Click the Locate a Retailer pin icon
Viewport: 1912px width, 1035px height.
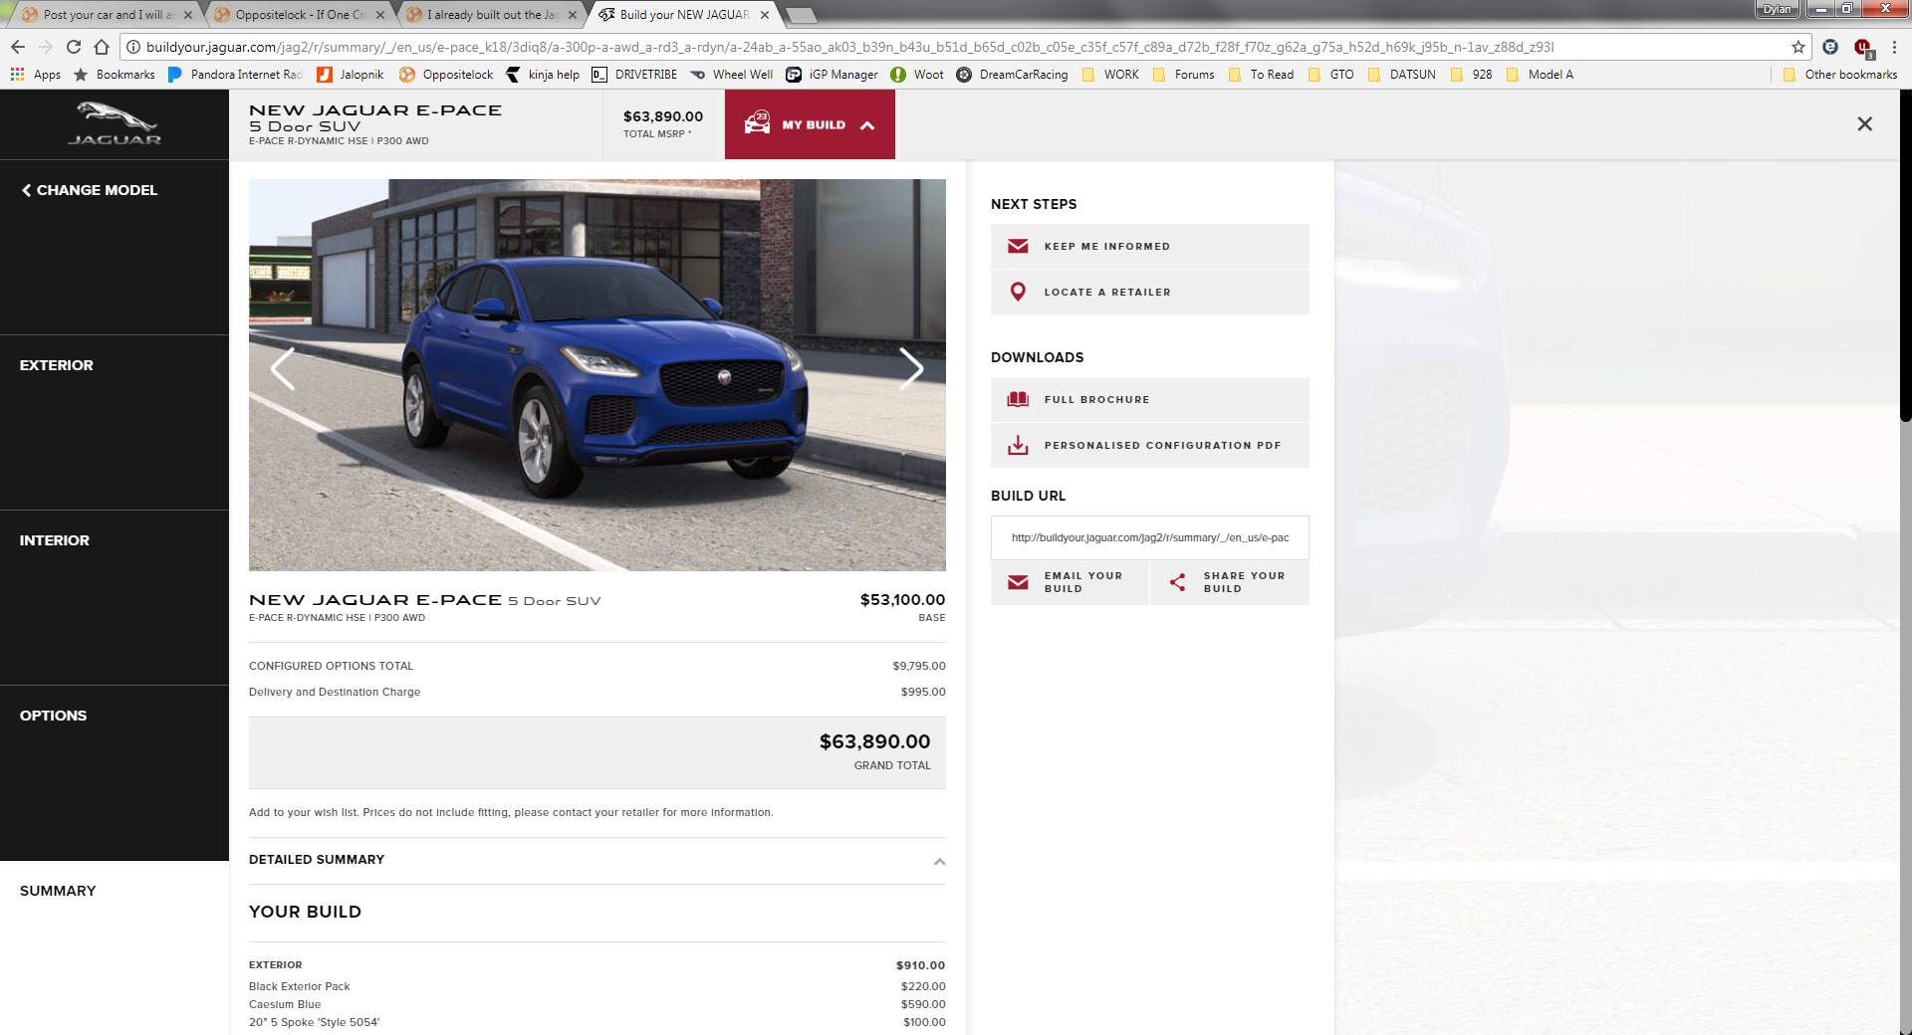tap(1018, 292)
